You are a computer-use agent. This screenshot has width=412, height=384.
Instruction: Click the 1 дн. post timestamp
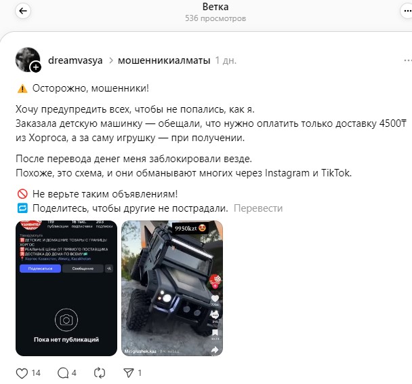(226, 60)
